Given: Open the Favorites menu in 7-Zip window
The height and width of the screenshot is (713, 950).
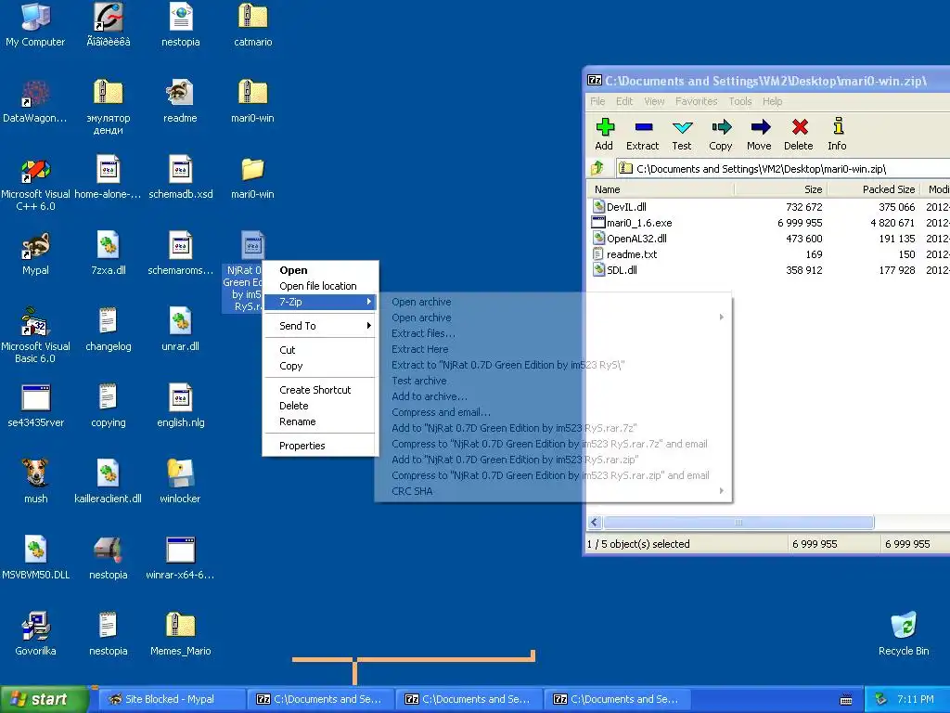Looking at the screenshot, I should tap(696, 101).
